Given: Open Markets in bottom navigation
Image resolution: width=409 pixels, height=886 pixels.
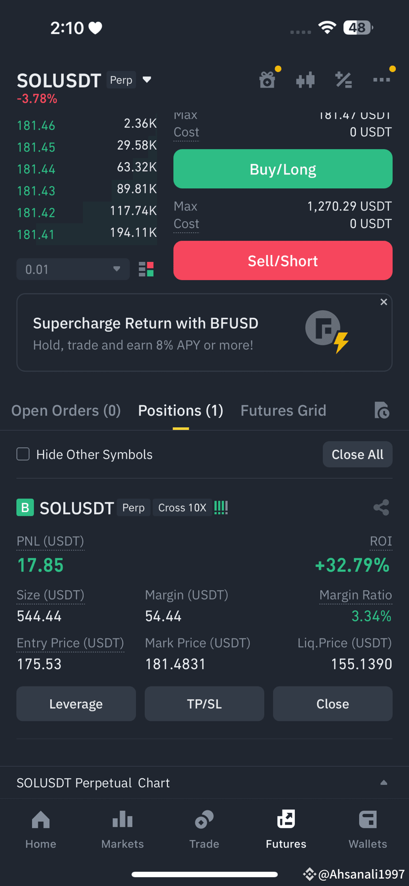Looking at the screenshot, I should click(123, 829).
